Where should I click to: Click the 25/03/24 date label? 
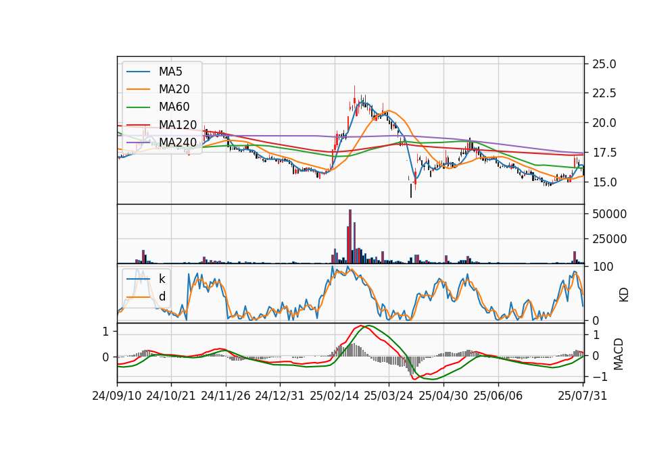coord(389,396)
